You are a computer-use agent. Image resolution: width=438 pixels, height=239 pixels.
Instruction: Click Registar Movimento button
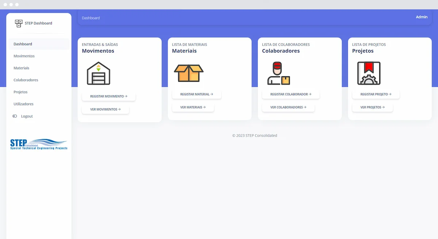(108, 96)
